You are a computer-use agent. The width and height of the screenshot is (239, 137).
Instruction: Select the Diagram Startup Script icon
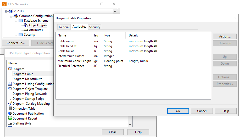pos(10,99)
